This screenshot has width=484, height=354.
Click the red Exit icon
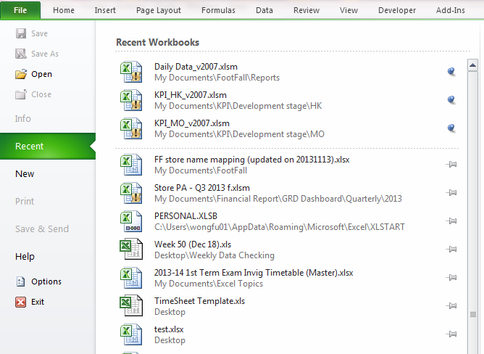click(x=21, y=302)
